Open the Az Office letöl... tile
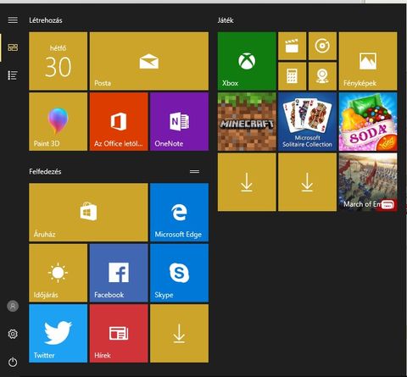Viewport: 407px width, 377px height. click(x=119, y=122)
